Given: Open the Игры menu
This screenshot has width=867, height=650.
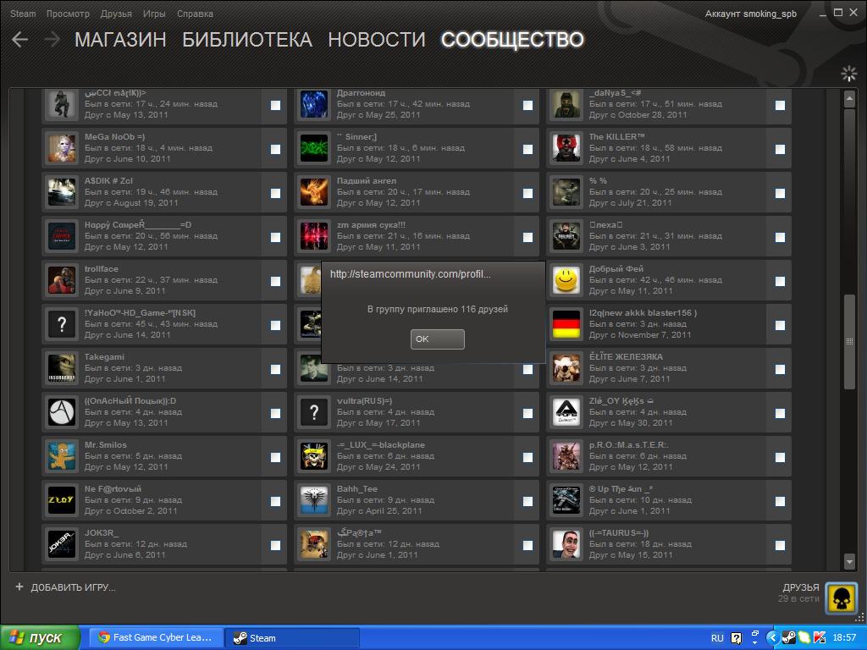Looking at the screenshot, I should pos(154,14).
